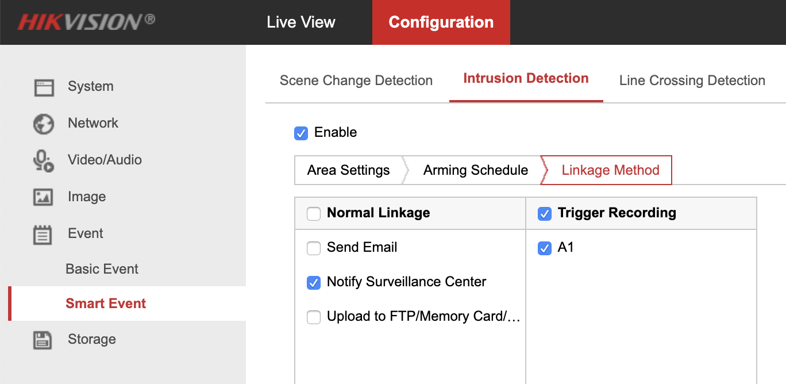The width and height of the screenshot is (786, 384).
Task: Disable the Enable intrusion detection checkbox
Action: [301, 133]
